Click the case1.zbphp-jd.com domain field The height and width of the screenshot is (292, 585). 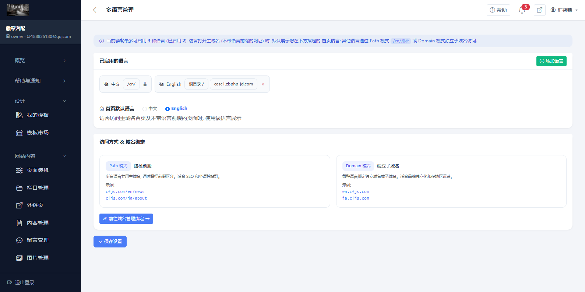tap(234, 84)
